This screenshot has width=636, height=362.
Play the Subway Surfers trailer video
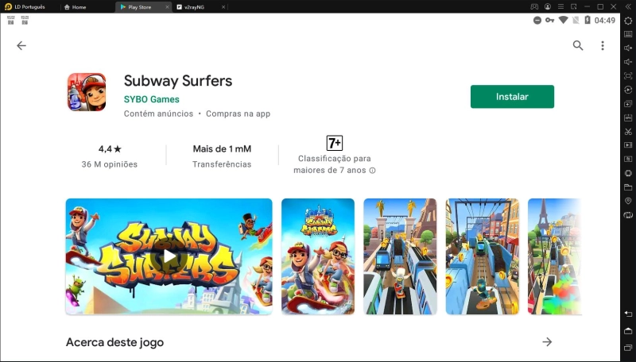coord(169,256)
